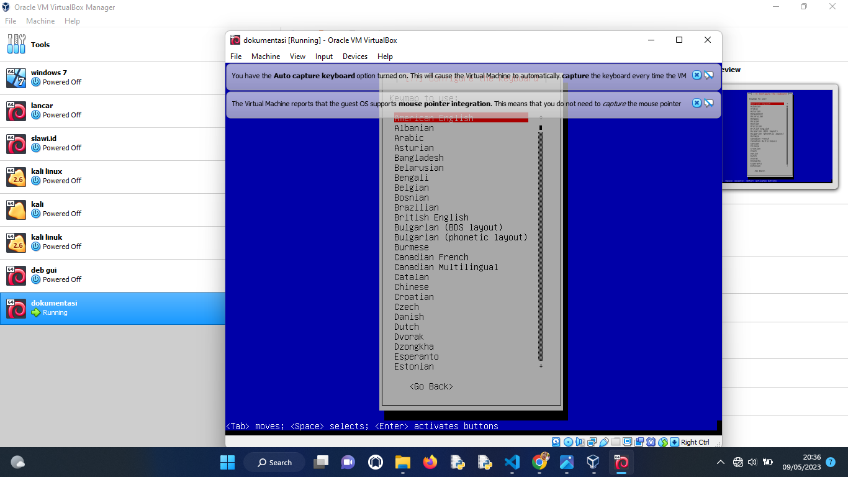This screenshot has width=848, height=477.
Task: Choose 'Bulgarian (BDS layout)' keymap
Action: point(449,227)
